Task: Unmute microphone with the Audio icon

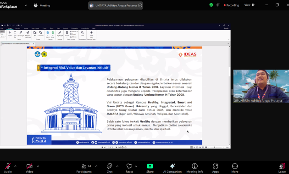Action: pos(8,168)
